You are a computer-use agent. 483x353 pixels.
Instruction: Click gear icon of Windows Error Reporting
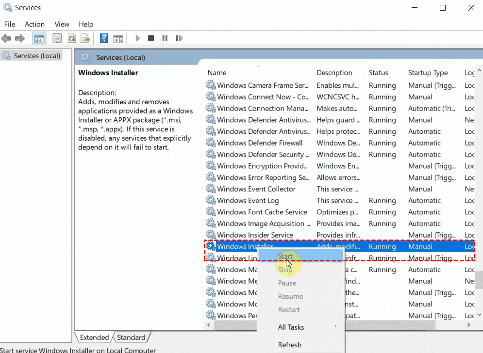click(211, 177)
